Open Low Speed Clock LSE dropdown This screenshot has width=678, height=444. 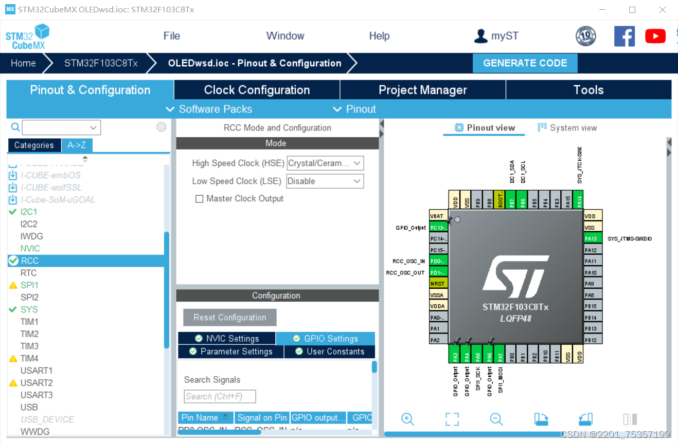pyautogui.click(x=325, y=181)
